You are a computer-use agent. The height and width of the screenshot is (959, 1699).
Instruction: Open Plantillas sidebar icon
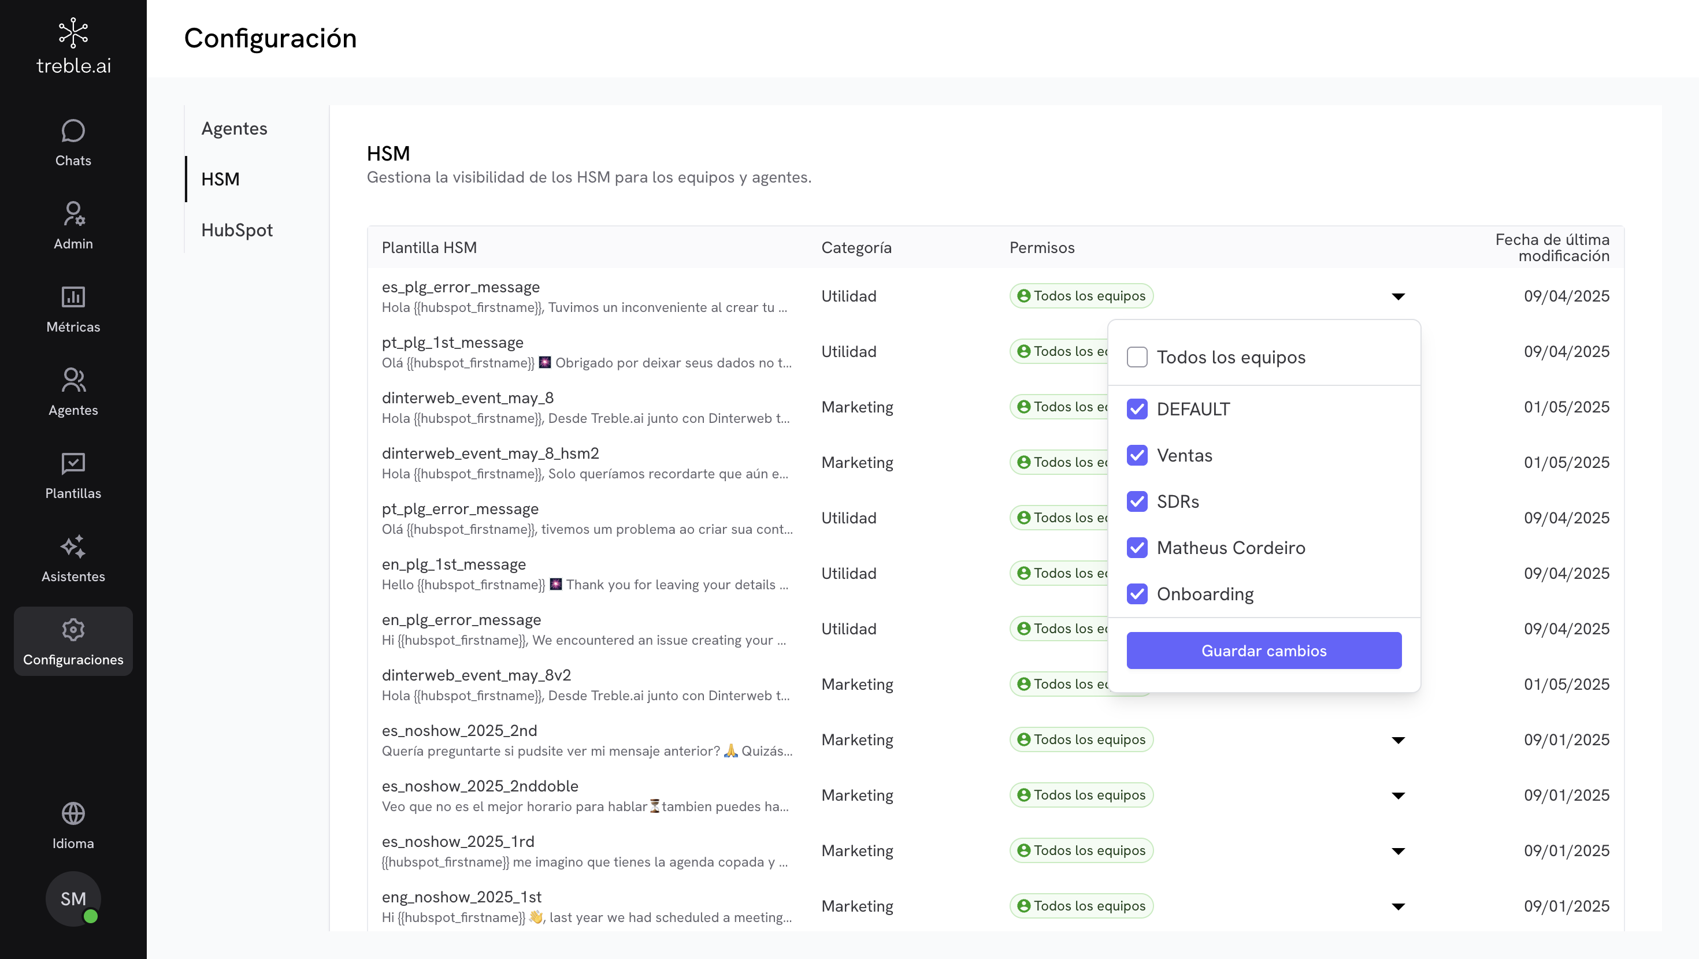pos(73,464)
